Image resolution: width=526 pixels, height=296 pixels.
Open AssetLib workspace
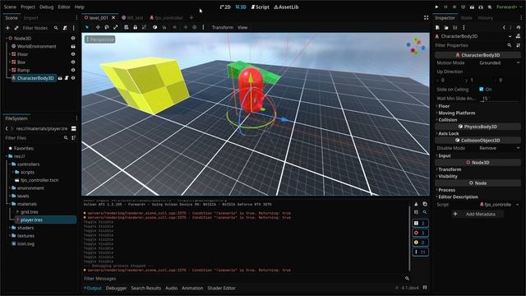[x=286, y=7]
